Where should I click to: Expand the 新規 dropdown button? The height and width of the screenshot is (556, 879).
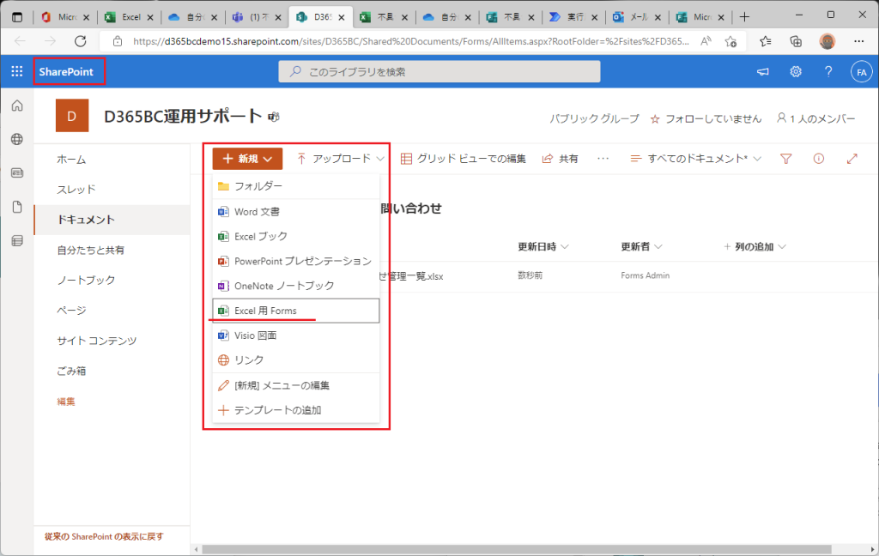click(247, 159)
